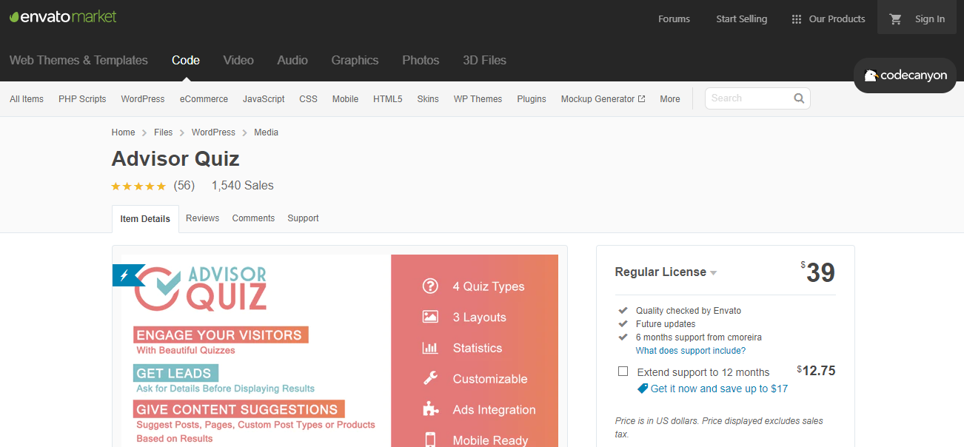The width and height of the screenshot is (964, 447).
Task: Click the Advisor Quiz preview image
Action: (x=340, y=351)
